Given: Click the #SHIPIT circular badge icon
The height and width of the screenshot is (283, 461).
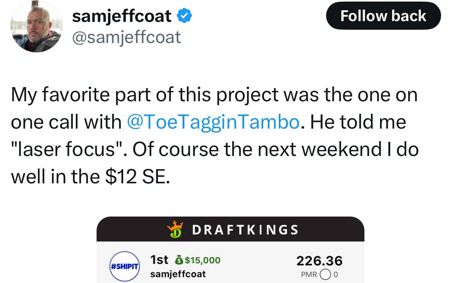Looking at the screenshot, I should 125,266.
